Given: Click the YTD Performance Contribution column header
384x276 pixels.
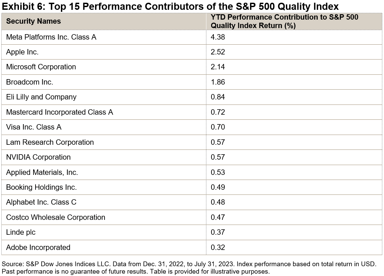Looking at the screenshot, I should 284,21.
